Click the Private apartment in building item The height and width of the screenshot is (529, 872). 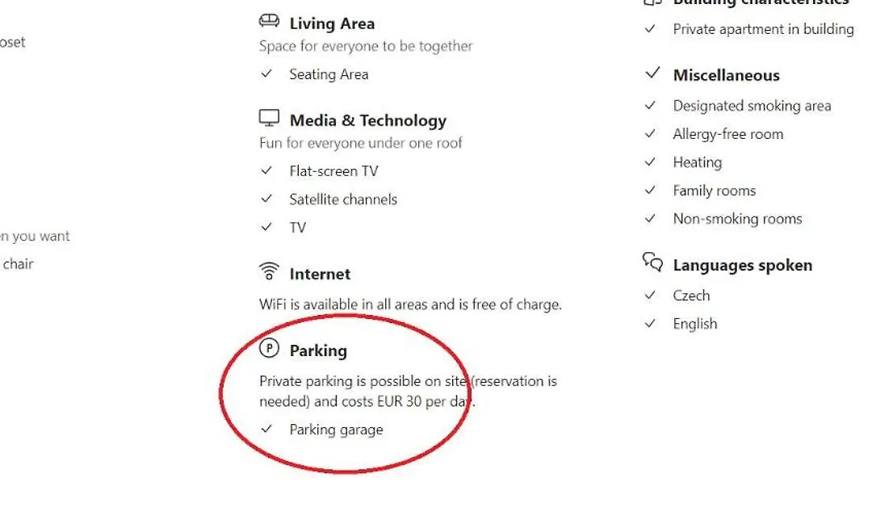point(763,29)
